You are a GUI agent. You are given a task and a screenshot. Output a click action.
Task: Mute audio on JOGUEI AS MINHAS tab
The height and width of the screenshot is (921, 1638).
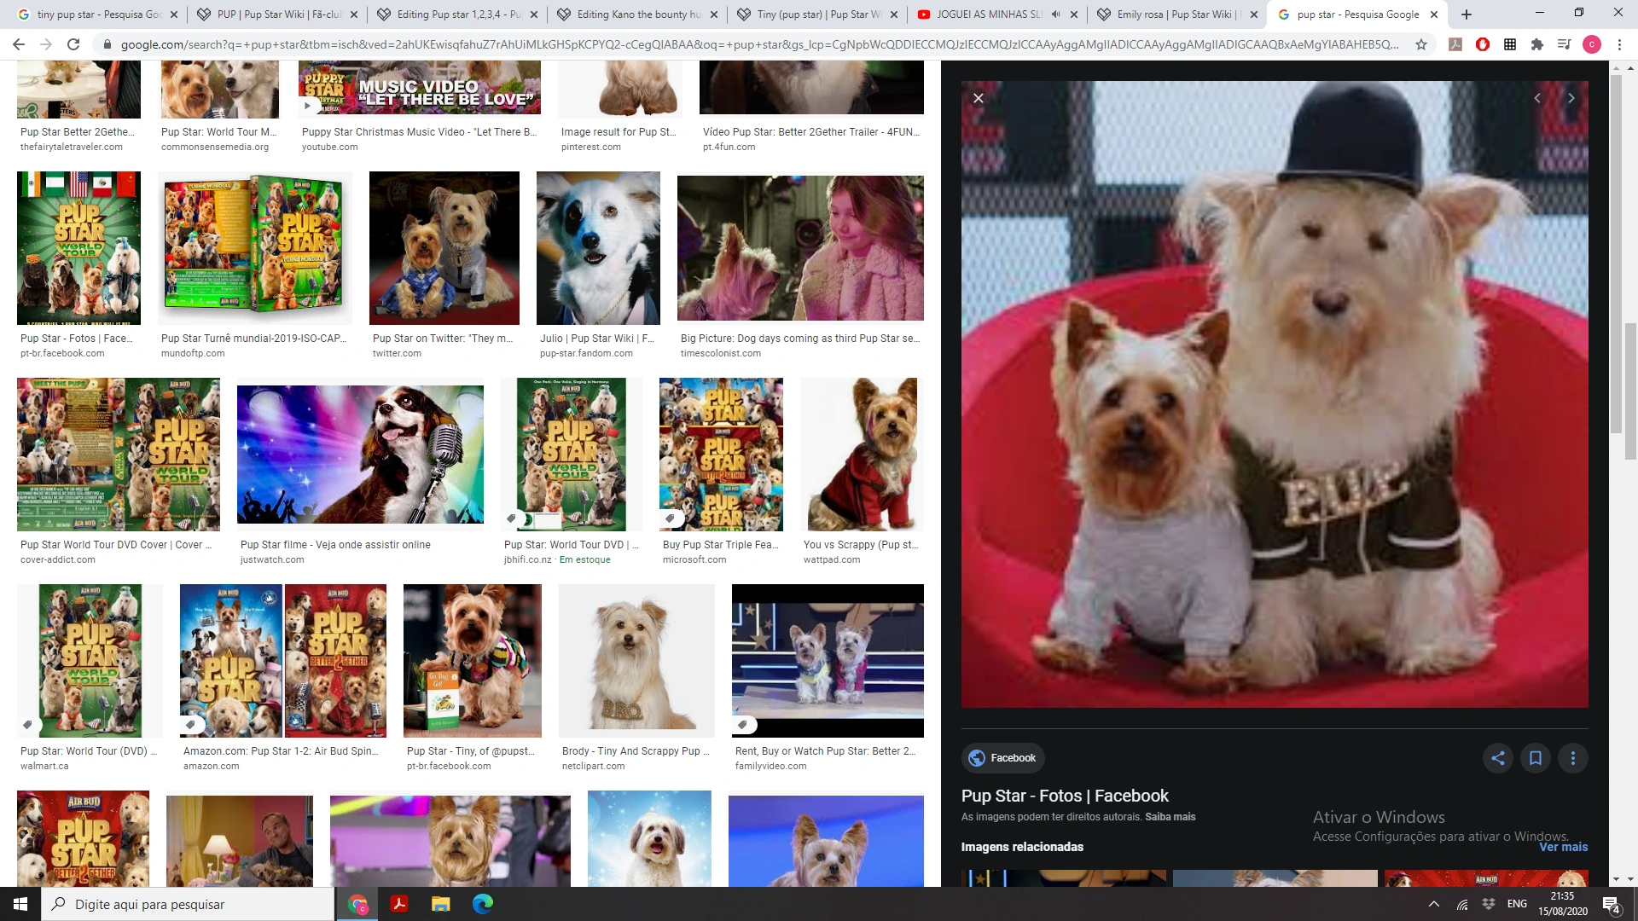[1055, 14]
